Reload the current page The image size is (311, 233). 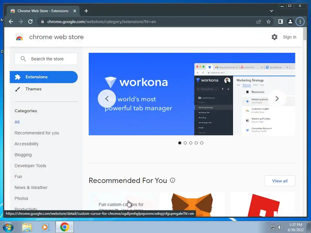tap(30, 22)
